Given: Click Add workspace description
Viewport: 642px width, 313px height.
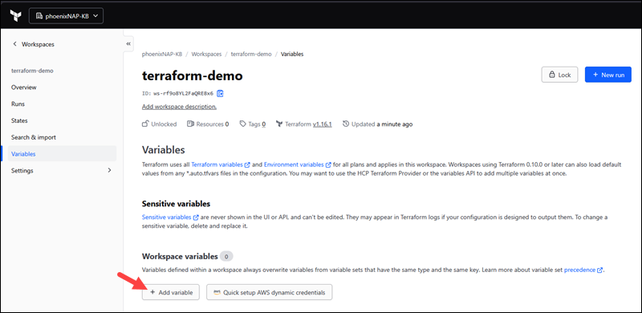Looking at the screenshot, I should click(x=179, y=107).
